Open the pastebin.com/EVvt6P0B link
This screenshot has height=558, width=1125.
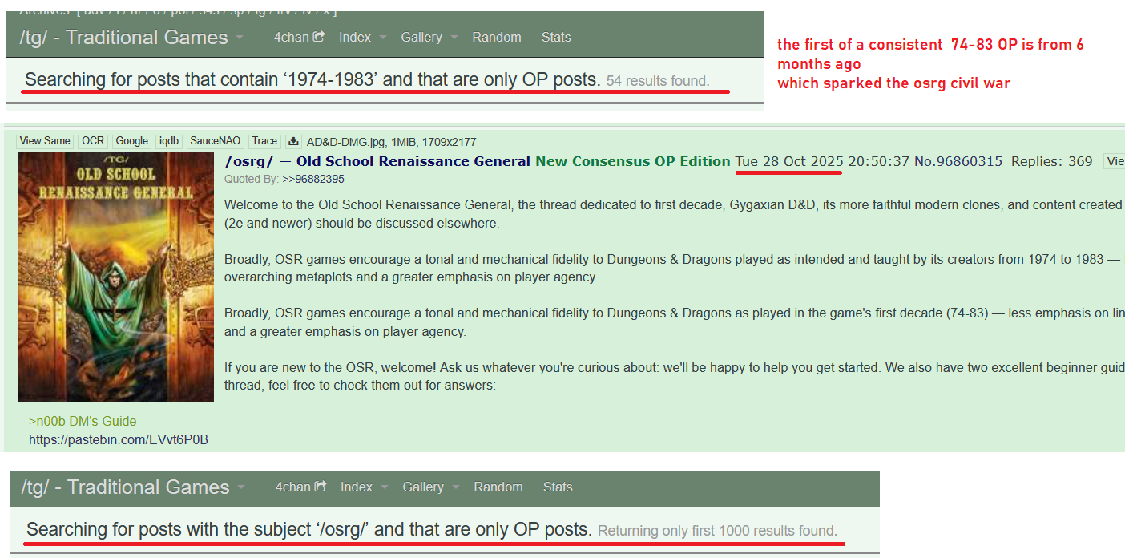(119, 439)
